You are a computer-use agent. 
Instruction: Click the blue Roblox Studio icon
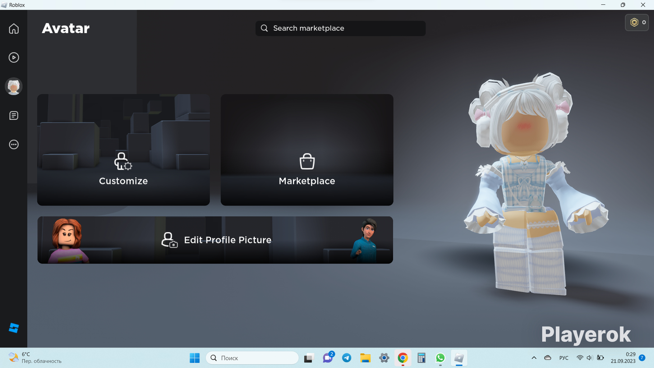click(x=14, y=328)
